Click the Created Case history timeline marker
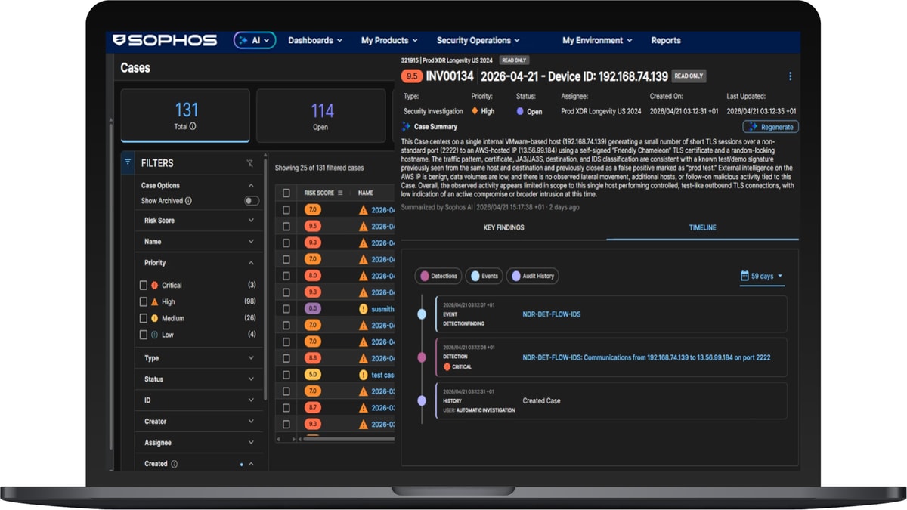The image size is (907, 510). [x=422, y=400]
